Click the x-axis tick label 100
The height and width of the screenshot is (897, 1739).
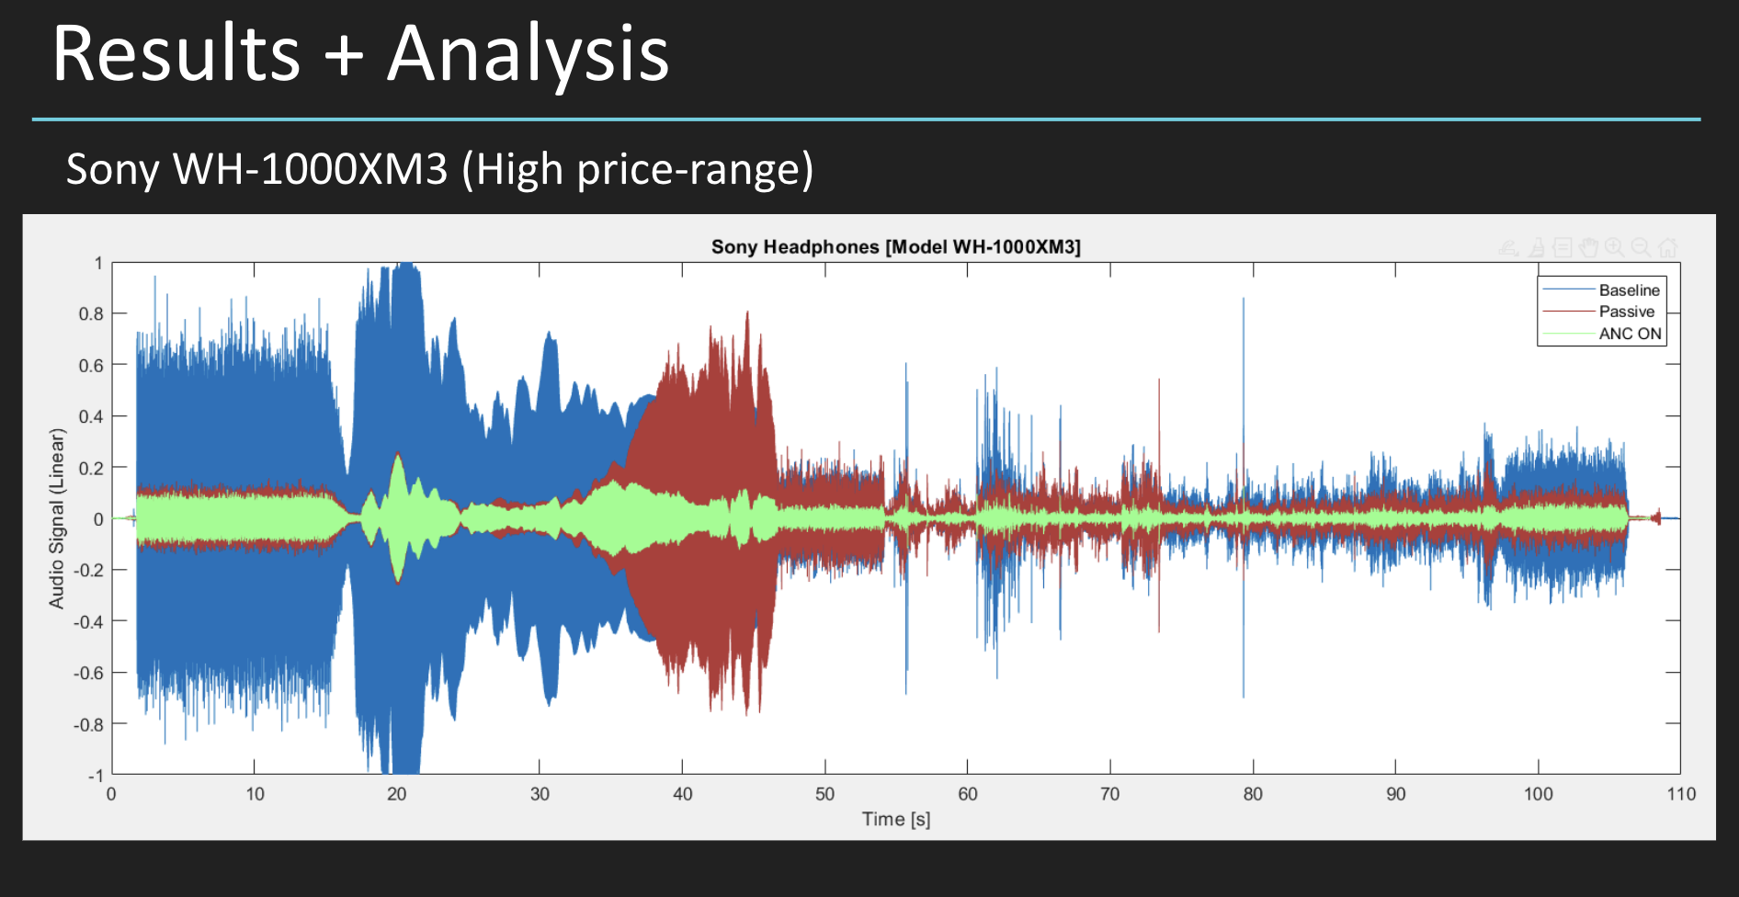pyautogui.click(x=1538, y=794)
